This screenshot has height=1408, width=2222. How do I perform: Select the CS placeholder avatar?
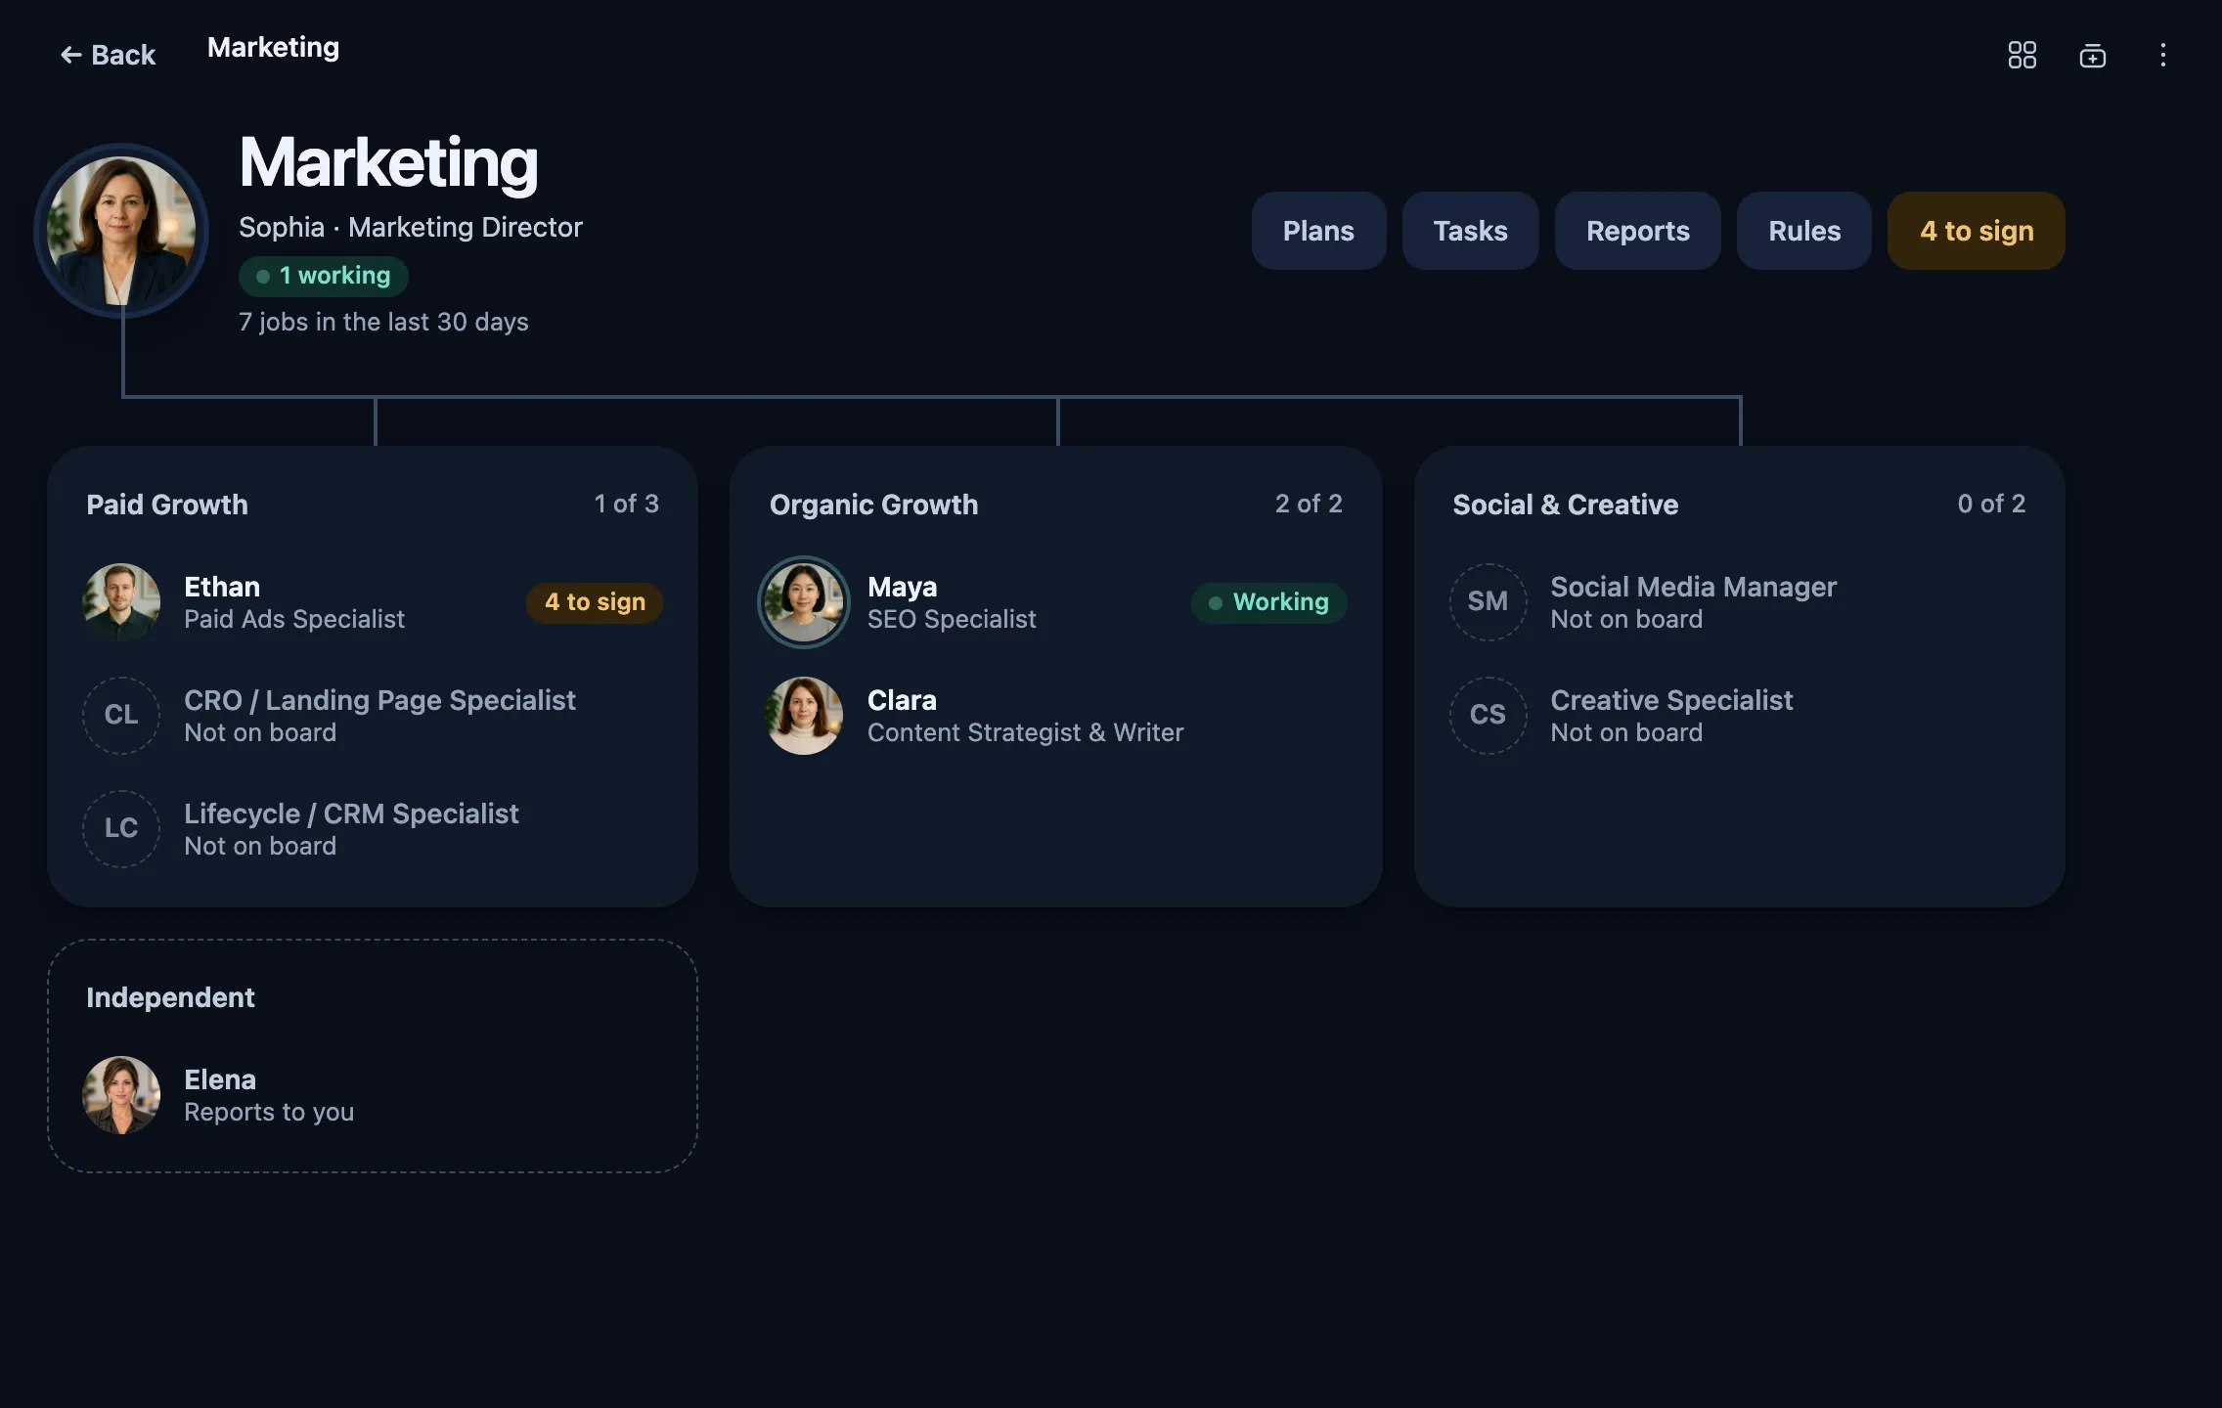[x=1488, y=716]
